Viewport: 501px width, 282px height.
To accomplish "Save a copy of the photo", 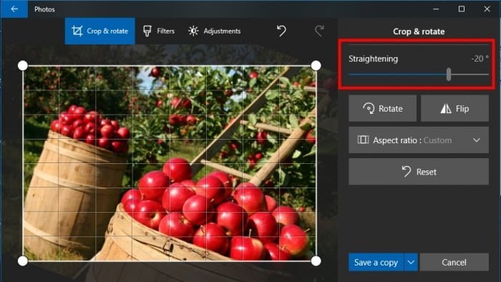I will [x=376, y=262].
